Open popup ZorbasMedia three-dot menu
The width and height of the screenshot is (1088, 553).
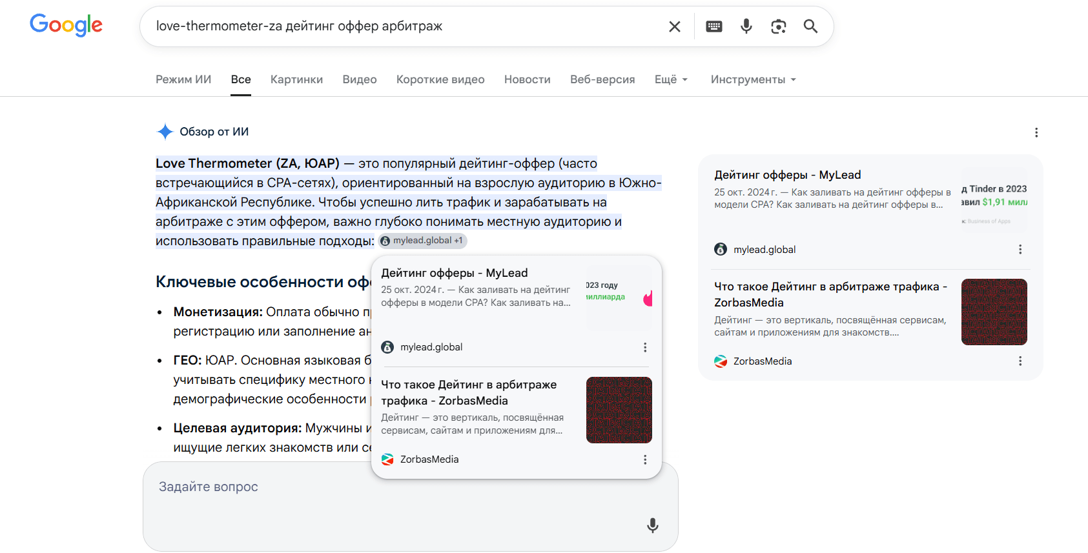point(644,459)
